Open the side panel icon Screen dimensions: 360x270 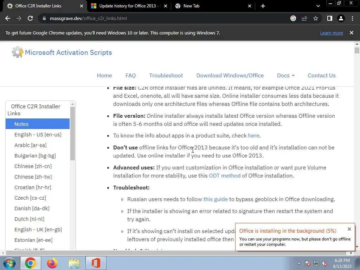(x=330, y=18)
